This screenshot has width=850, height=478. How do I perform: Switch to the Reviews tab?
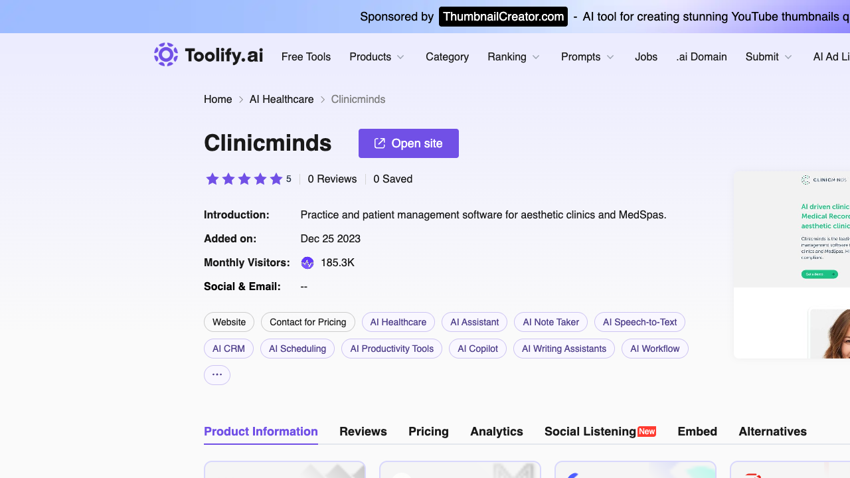(363, 432)
